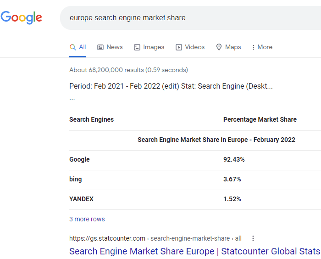Switch to the News tab

click(114, 47)
